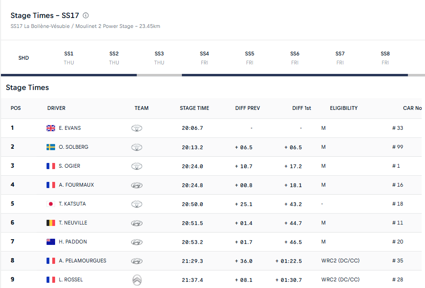
Task: Click the STAGE TIME column header
Action: click(194, 108)
